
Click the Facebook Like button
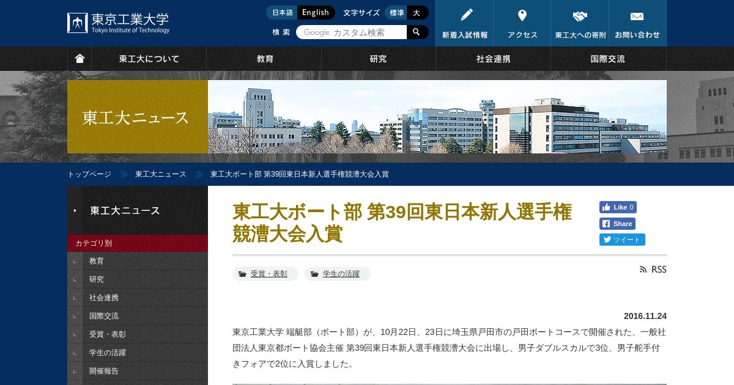click(x=618, y=207)
